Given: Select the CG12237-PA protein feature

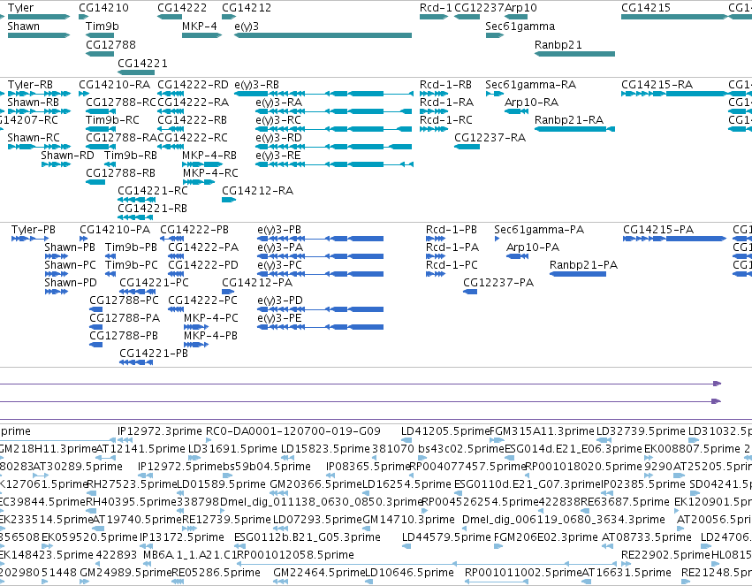Looking at the screenshot, I should (x=470, y=292).
